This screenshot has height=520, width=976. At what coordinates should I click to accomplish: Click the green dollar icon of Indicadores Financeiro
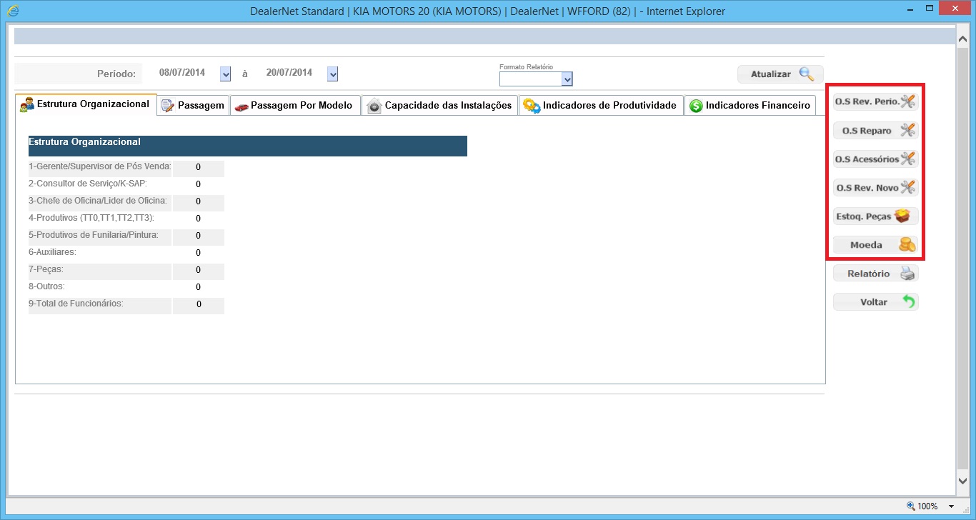(696, 106)
